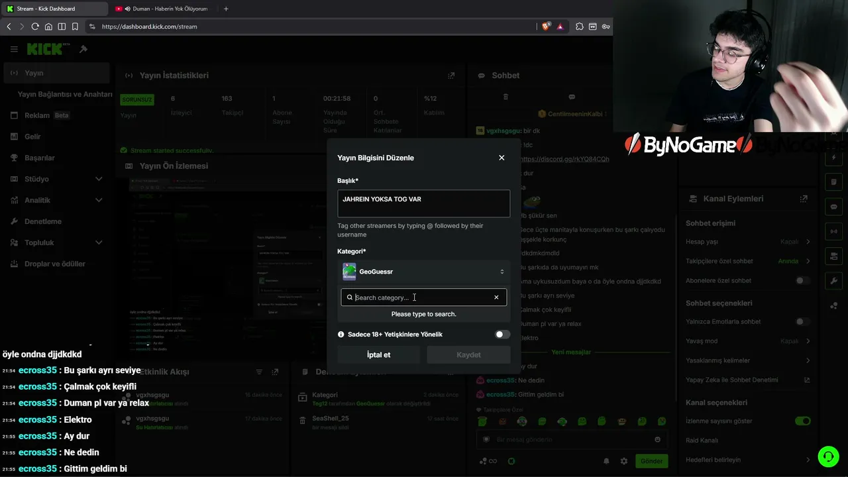Open Hesap yaşı setting chevron

(808, 242)
